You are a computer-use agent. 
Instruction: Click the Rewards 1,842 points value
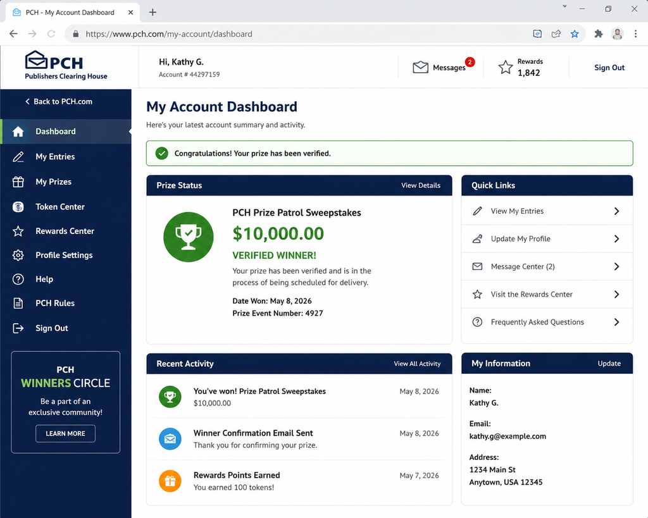[x=528, y=73]
